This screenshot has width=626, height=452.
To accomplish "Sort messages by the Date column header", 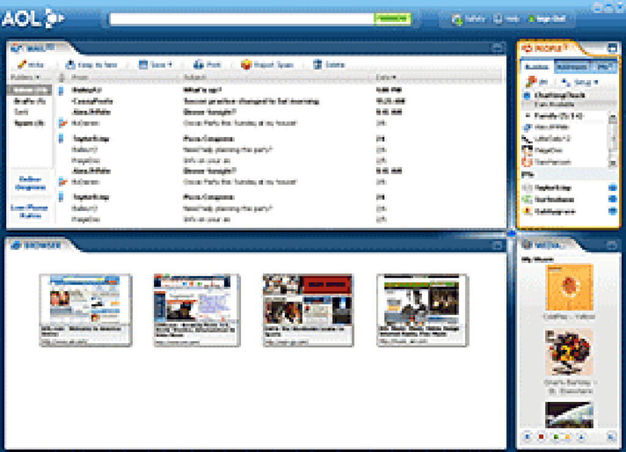I will [385, 77].
